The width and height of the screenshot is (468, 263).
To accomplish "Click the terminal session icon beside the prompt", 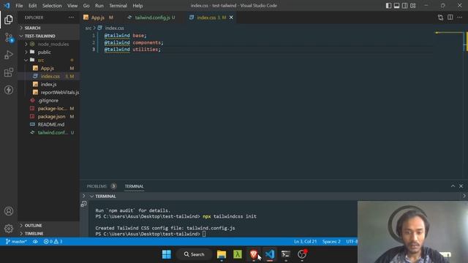I will point(83,204).
